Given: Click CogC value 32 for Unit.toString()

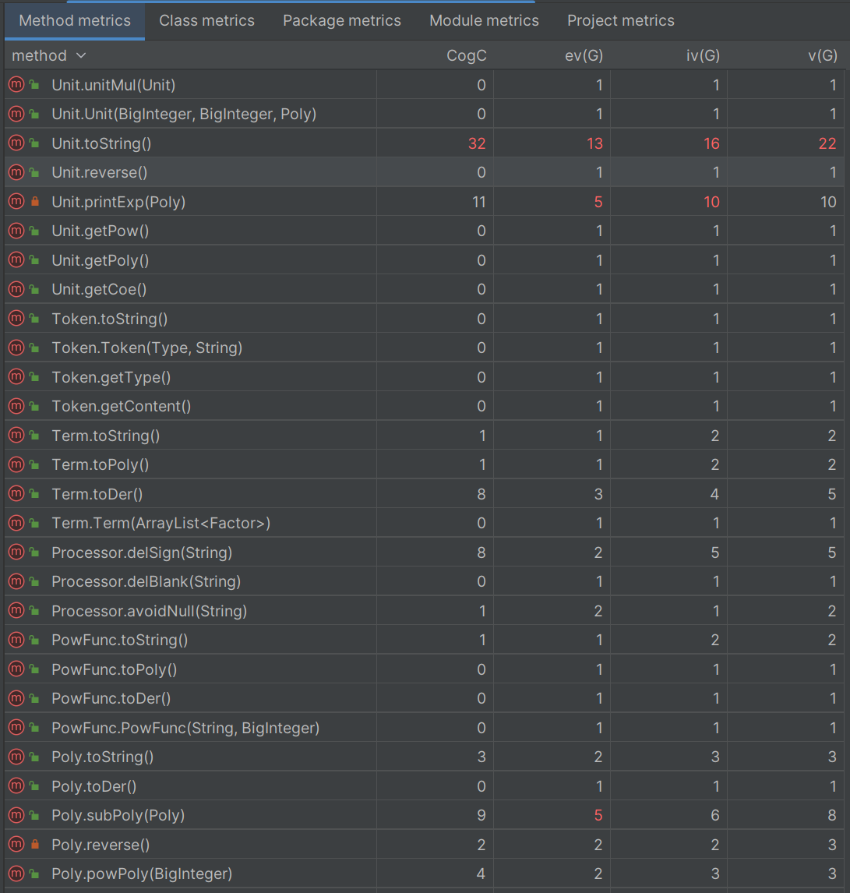Looking at the screenshot, I should [477, 143].
